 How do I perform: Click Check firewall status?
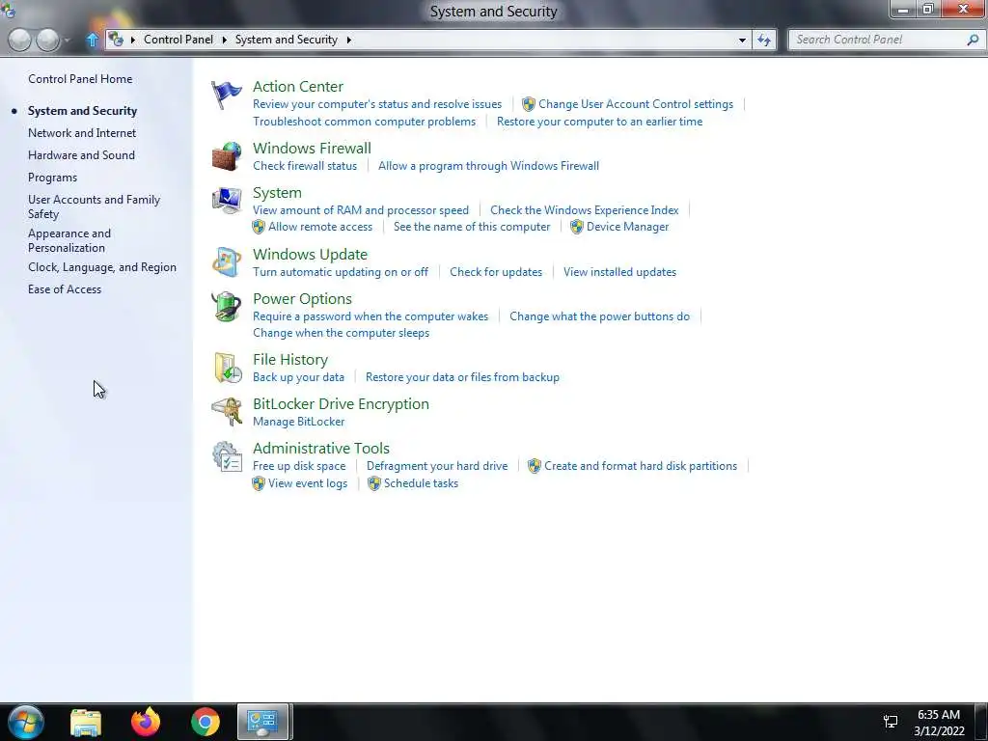coord(305,166)
